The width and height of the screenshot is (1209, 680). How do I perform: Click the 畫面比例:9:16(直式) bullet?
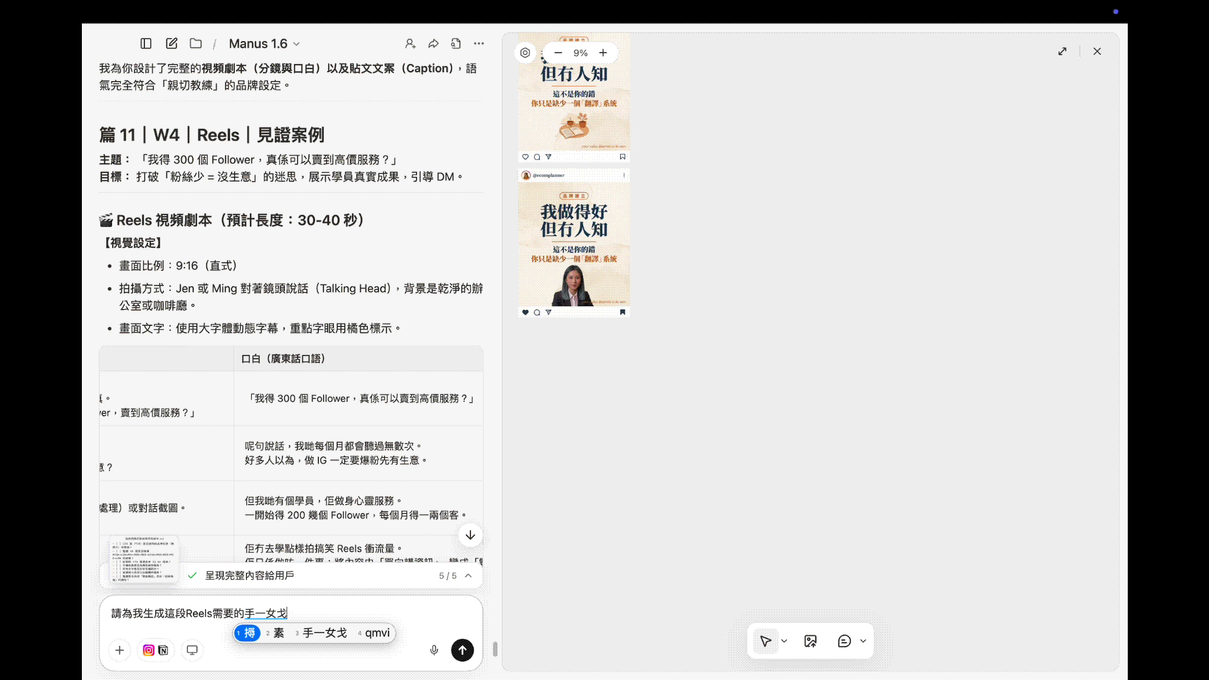tap(178, 266)
